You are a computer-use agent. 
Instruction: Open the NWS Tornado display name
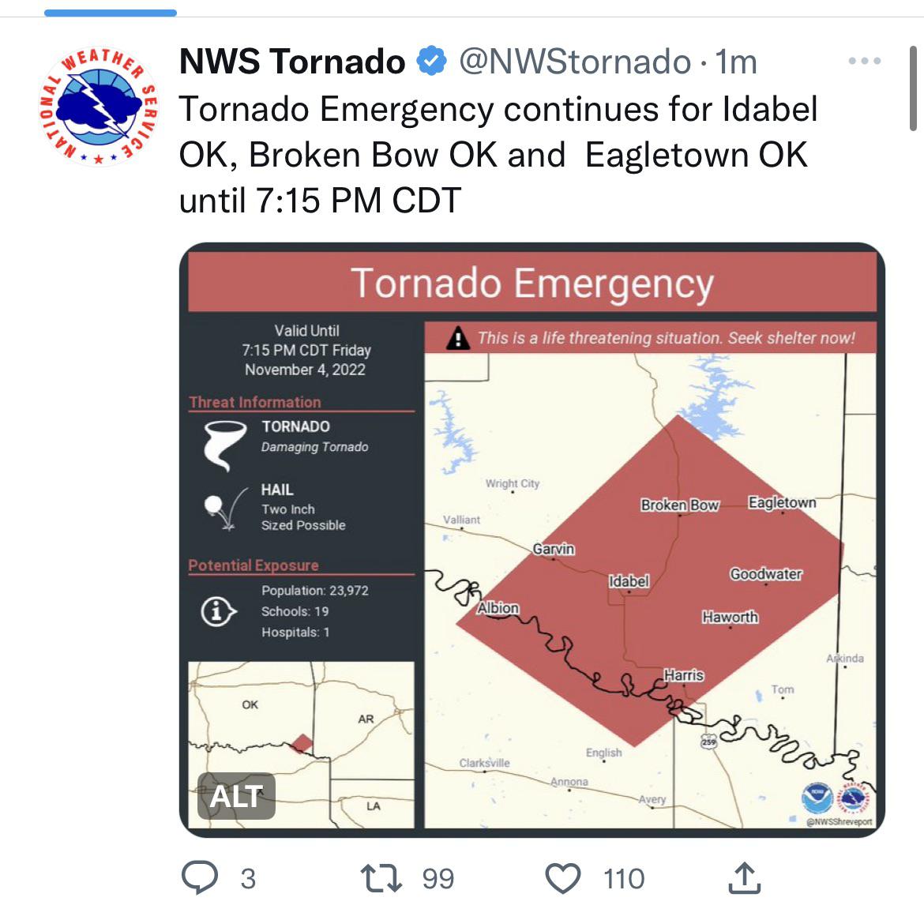click(x=292, y=62)
